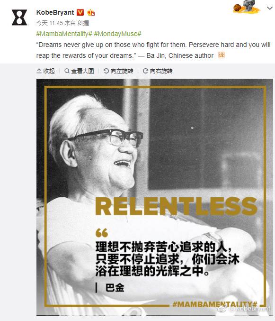The image size is (275, 321).
Task: Click the rotate right arrow icon
Action: pyautogui.click(x=145, y=71)
